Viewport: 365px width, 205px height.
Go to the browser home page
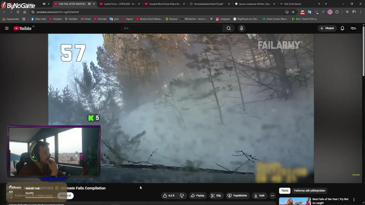(x=25, y=12)
